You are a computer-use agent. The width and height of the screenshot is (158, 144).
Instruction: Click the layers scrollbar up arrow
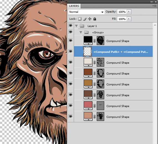[x=155, y=25]
